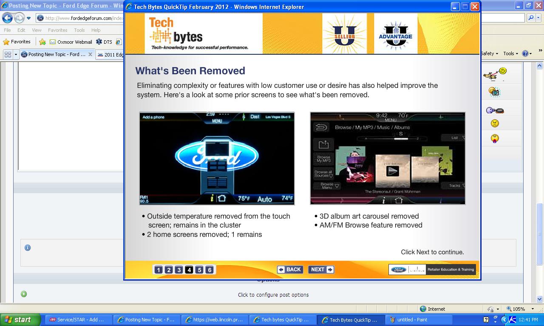The width and height of the screenshot is (544, 326).
Task: Click the fordedgeforum.com address bar
Action: tap(80, 18)
